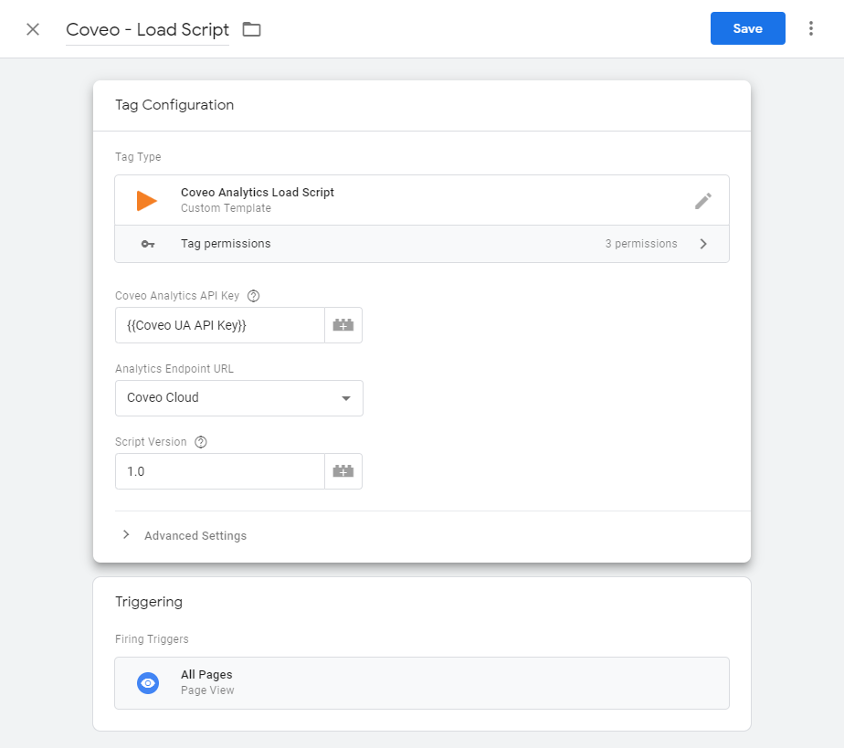Save the tag using the Save button
The height and width of the screenshot is (748, 844).
(748, 28)
